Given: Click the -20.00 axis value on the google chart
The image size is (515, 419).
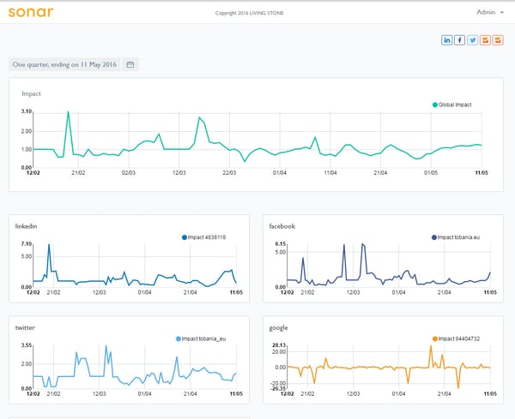Looking at the screenshot, I should coord(278,383).
